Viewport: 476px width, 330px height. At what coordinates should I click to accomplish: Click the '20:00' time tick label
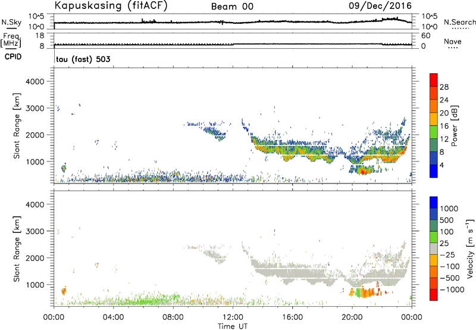coord(352,317)
